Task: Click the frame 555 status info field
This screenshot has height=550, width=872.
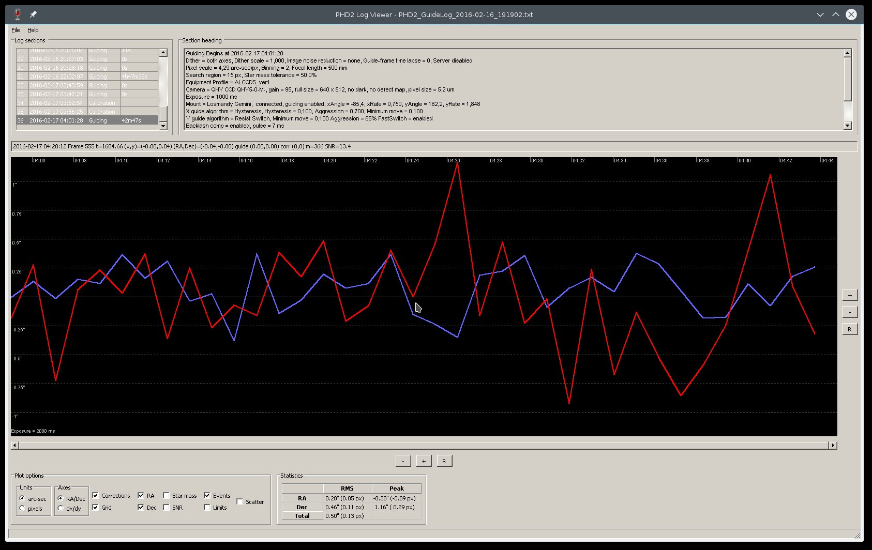Action: (434, 146)
